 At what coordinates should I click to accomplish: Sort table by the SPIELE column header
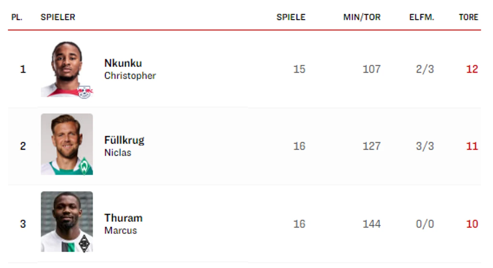pos(291,17)
